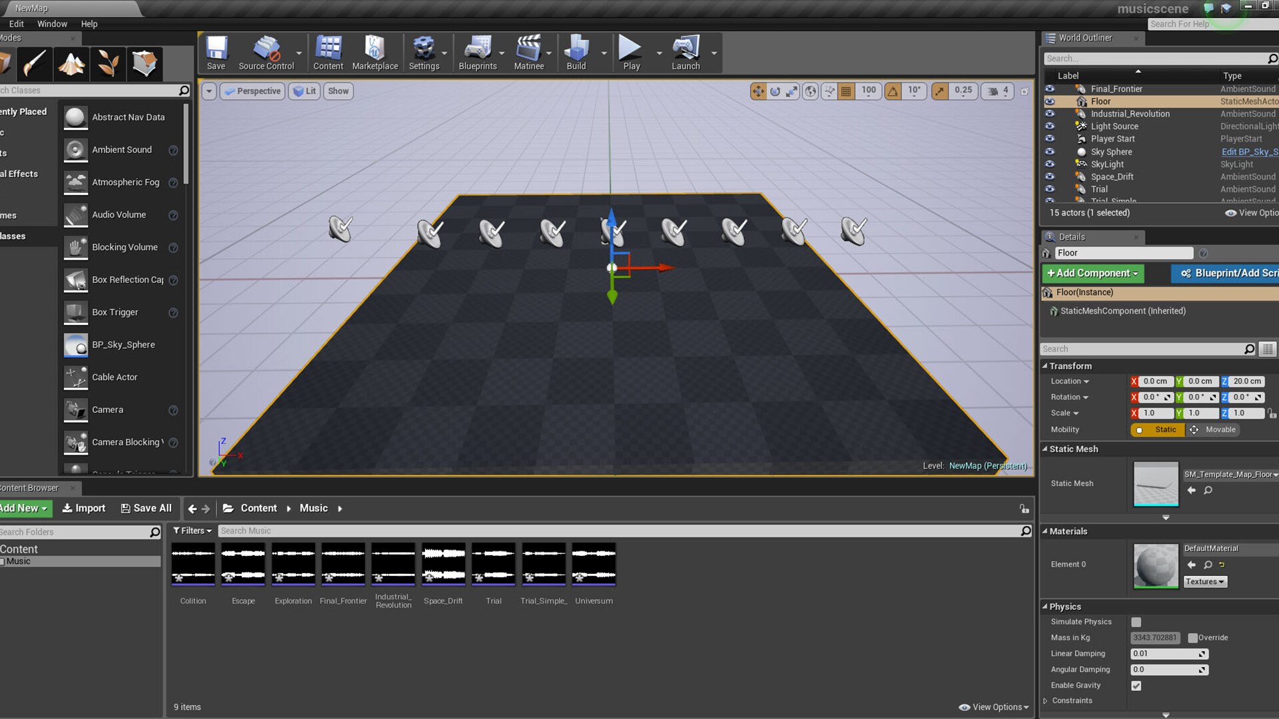Open scale snap value 0.25 dropdown
Screen dimensions: 1279x719
[963, 91]
